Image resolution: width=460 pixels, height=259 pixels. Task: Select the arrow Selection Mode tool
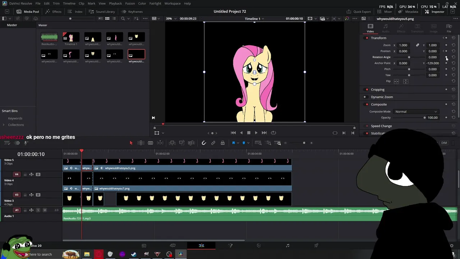(x=131, y=143)
